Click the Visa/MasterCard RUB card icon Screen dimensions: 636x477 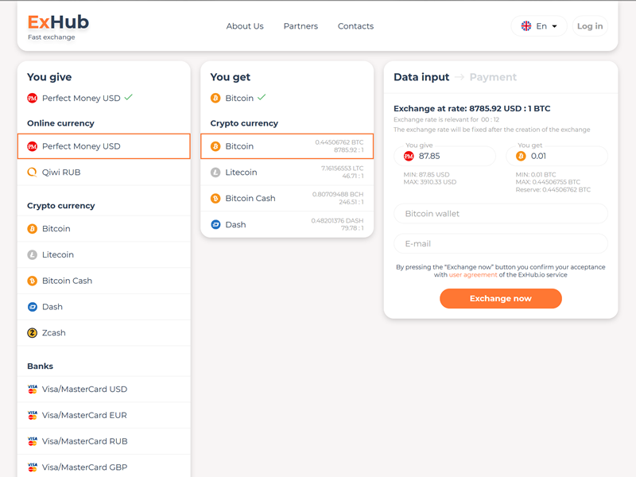(32, 441)
